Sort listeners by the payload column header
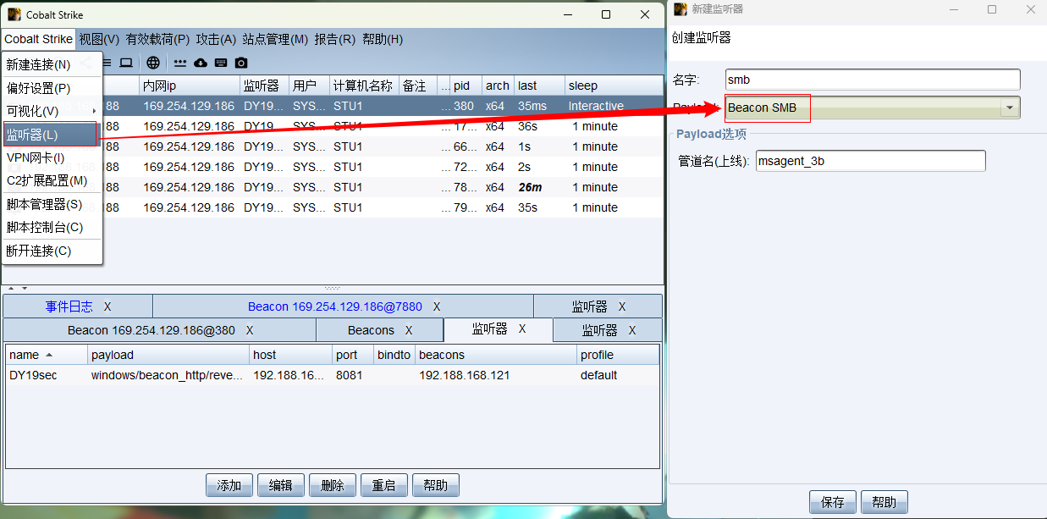 point(168,355)
